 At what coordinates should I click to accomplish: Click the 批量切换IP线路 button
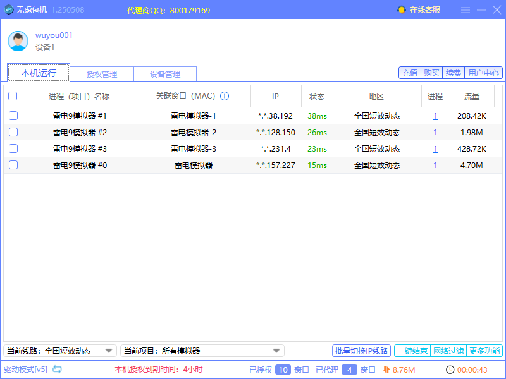tap(361, 351)
